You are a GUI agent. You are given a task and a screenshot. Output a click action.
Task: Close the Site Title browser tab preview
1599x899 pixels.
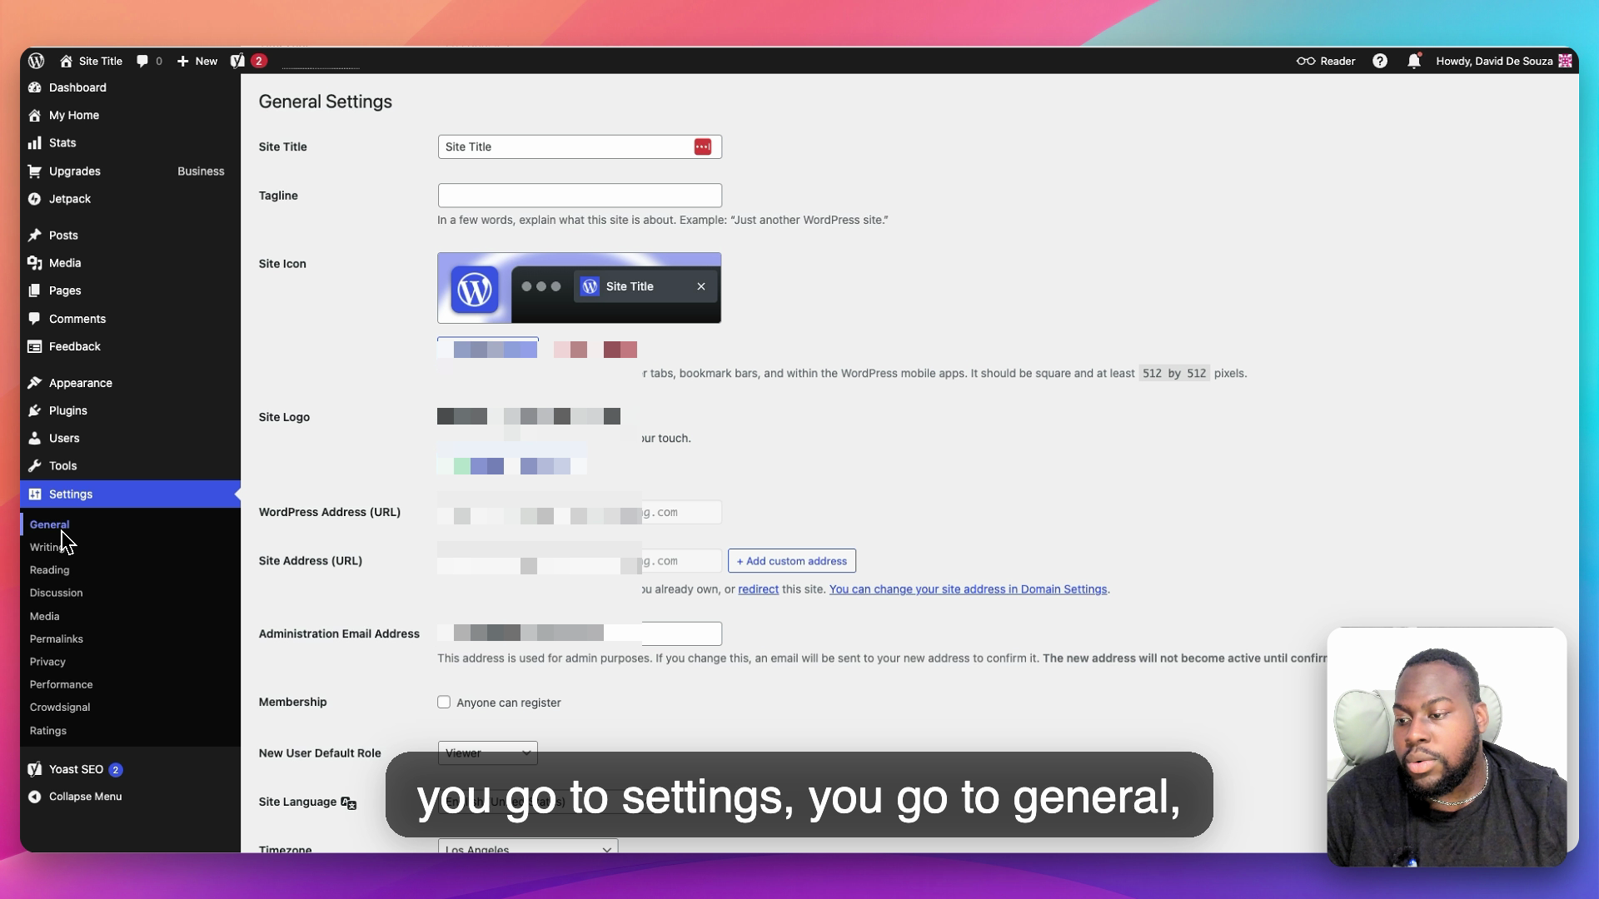pos(701,286)
